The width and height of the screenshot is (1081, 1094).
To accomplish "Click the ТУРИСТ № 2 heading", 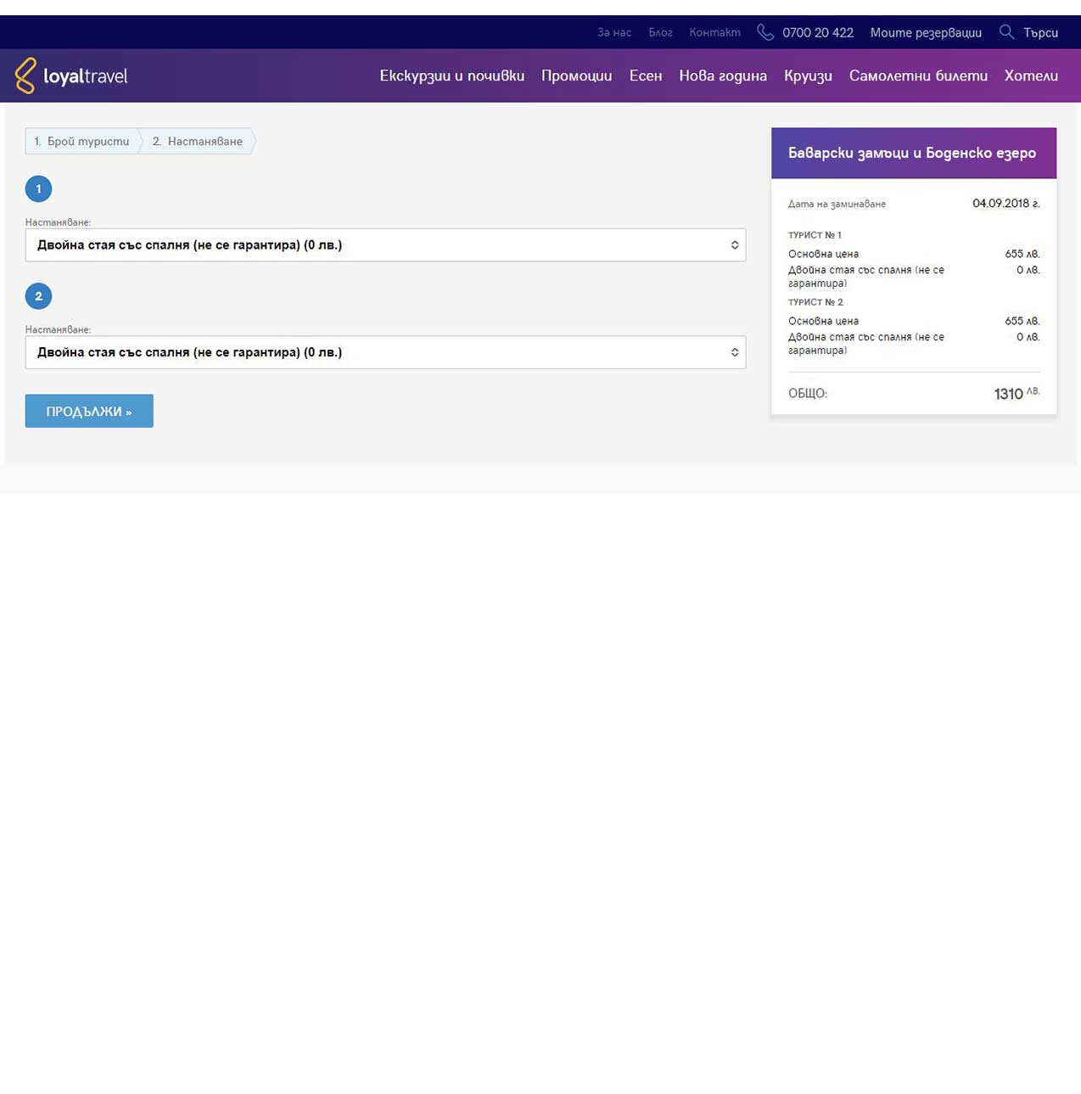I will 815,302.
